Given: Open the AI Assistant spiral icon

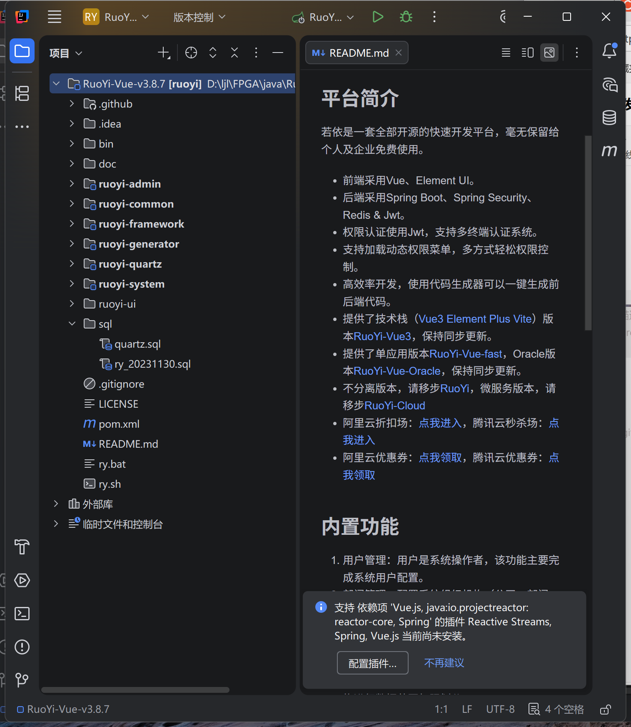Looking at the screenshot, I should coord(609,85).
